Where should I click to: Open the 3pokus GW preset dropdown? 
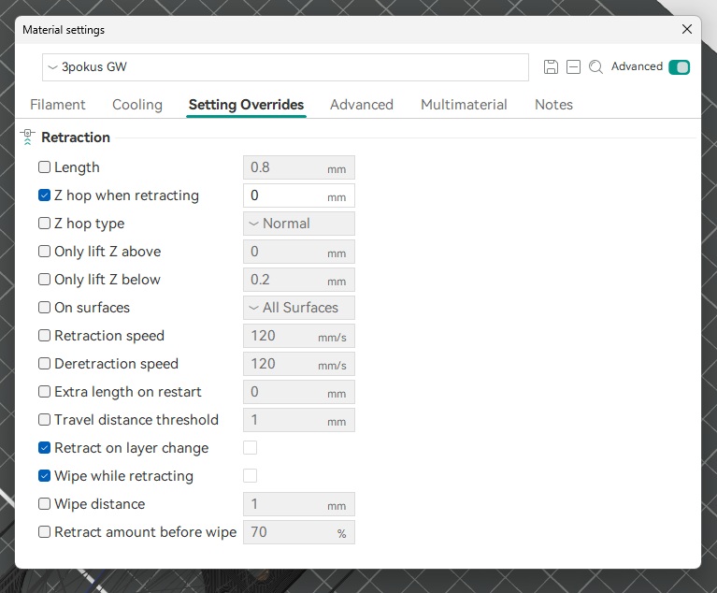click(285, 67)
